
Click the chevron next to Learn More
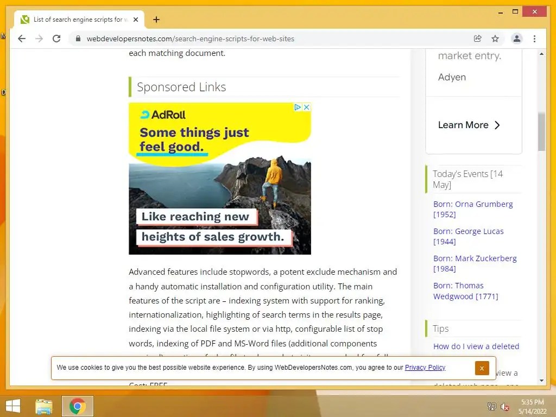(x=497, y=125)
